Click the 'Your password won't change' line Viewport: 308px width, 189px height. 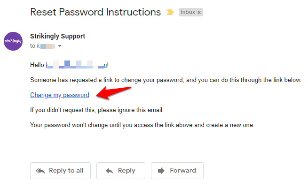(142, 125)
